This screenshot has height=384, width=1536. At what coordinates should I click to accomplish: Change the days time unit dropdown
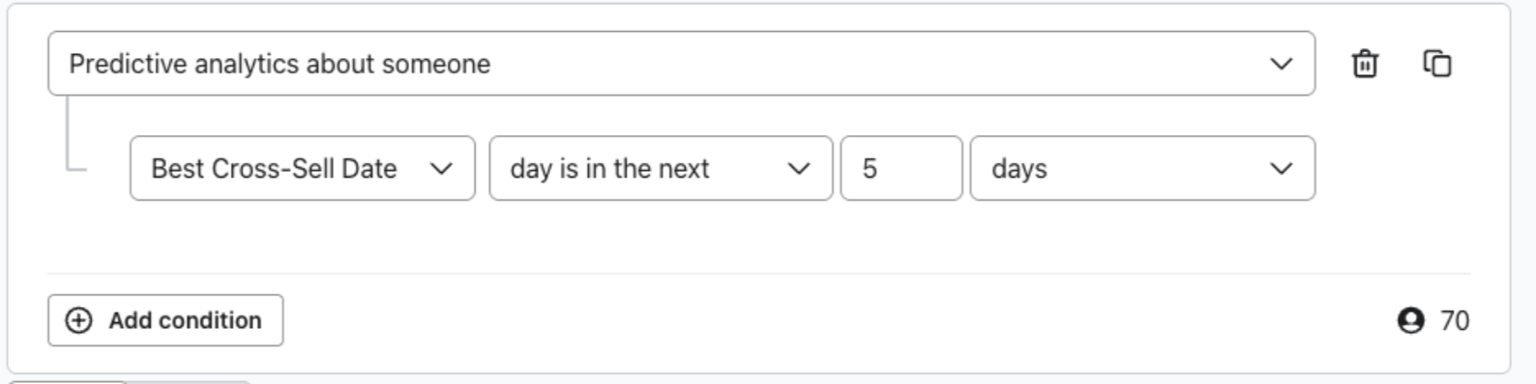1142,169
